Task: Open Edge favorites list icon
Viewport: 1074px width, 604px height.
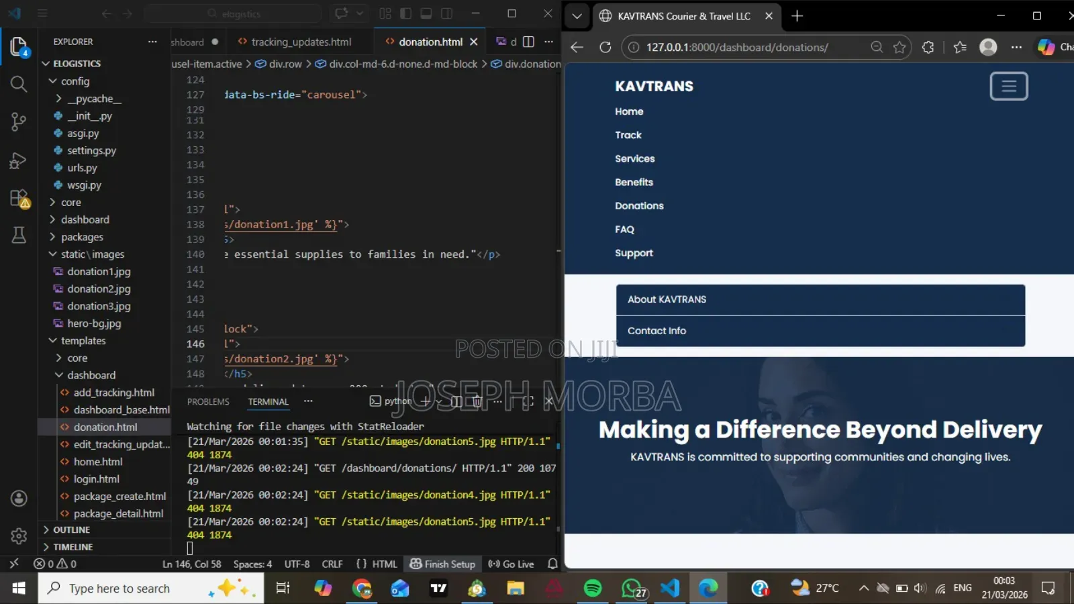Action: click(x=960, y=47)
